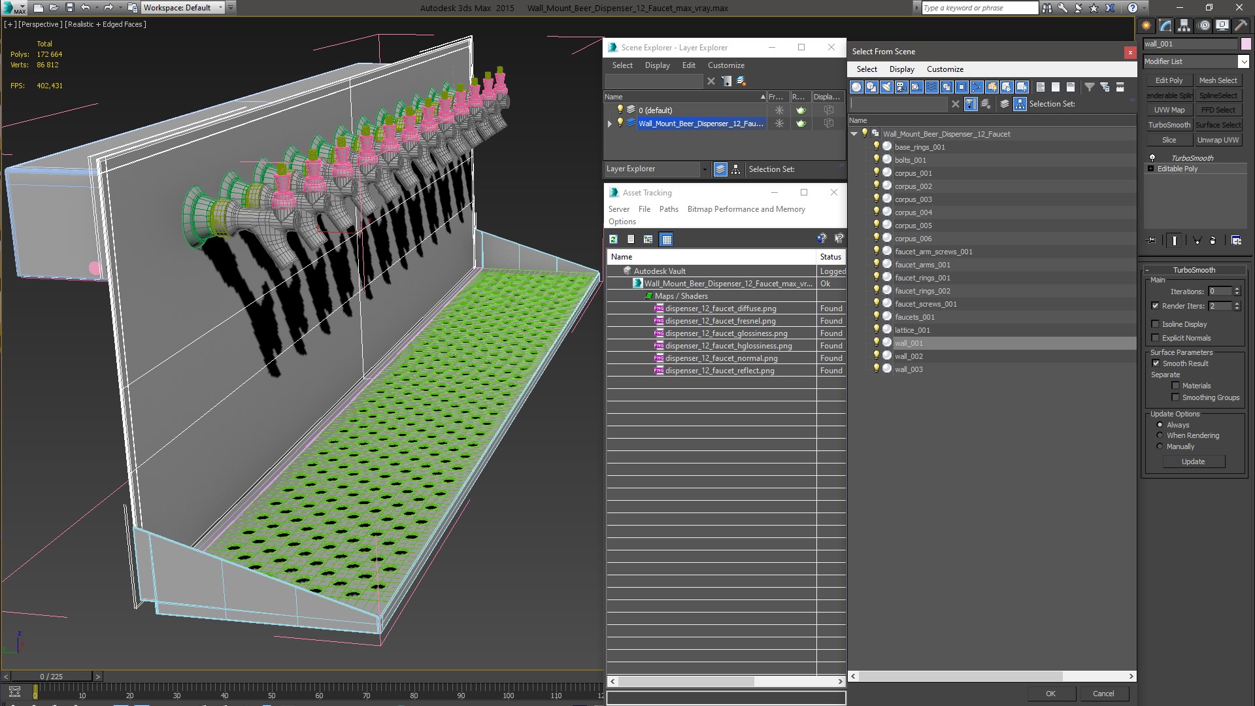Expand the Wall_Mount_Beer_Dispenser_12_Faucet layer
Image resolution: width=1255 pixels, height=706 pixels.
click(x=609, y=122)
